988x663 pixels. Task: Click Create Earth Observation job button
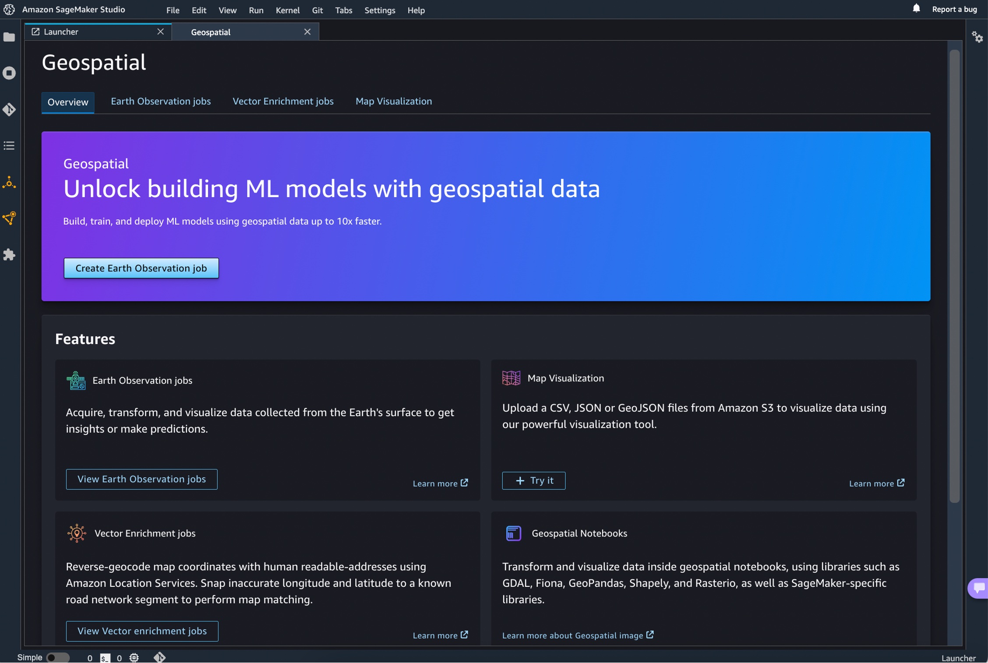pos(141,268)
